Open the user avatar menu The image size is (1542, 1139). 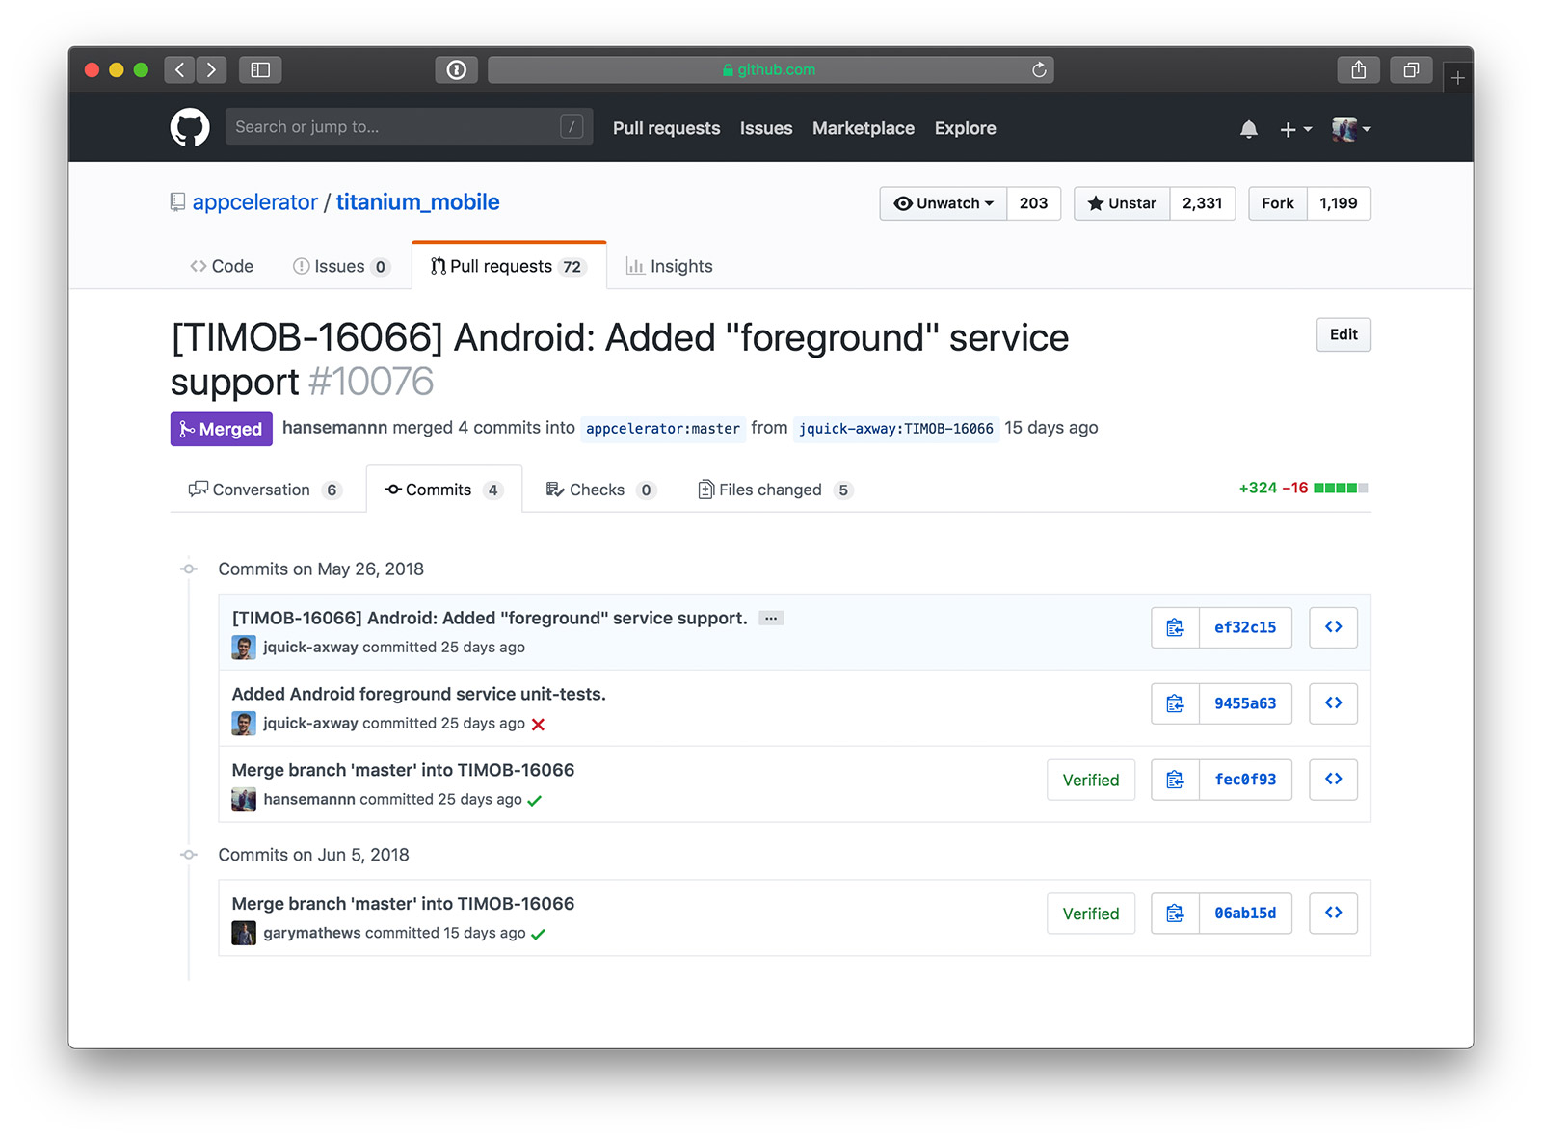coord(1351,128)
